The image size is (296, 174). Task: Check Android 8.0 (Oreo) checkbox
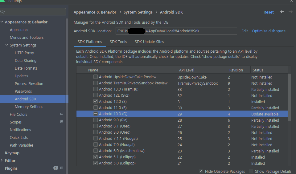pos(96,132)
